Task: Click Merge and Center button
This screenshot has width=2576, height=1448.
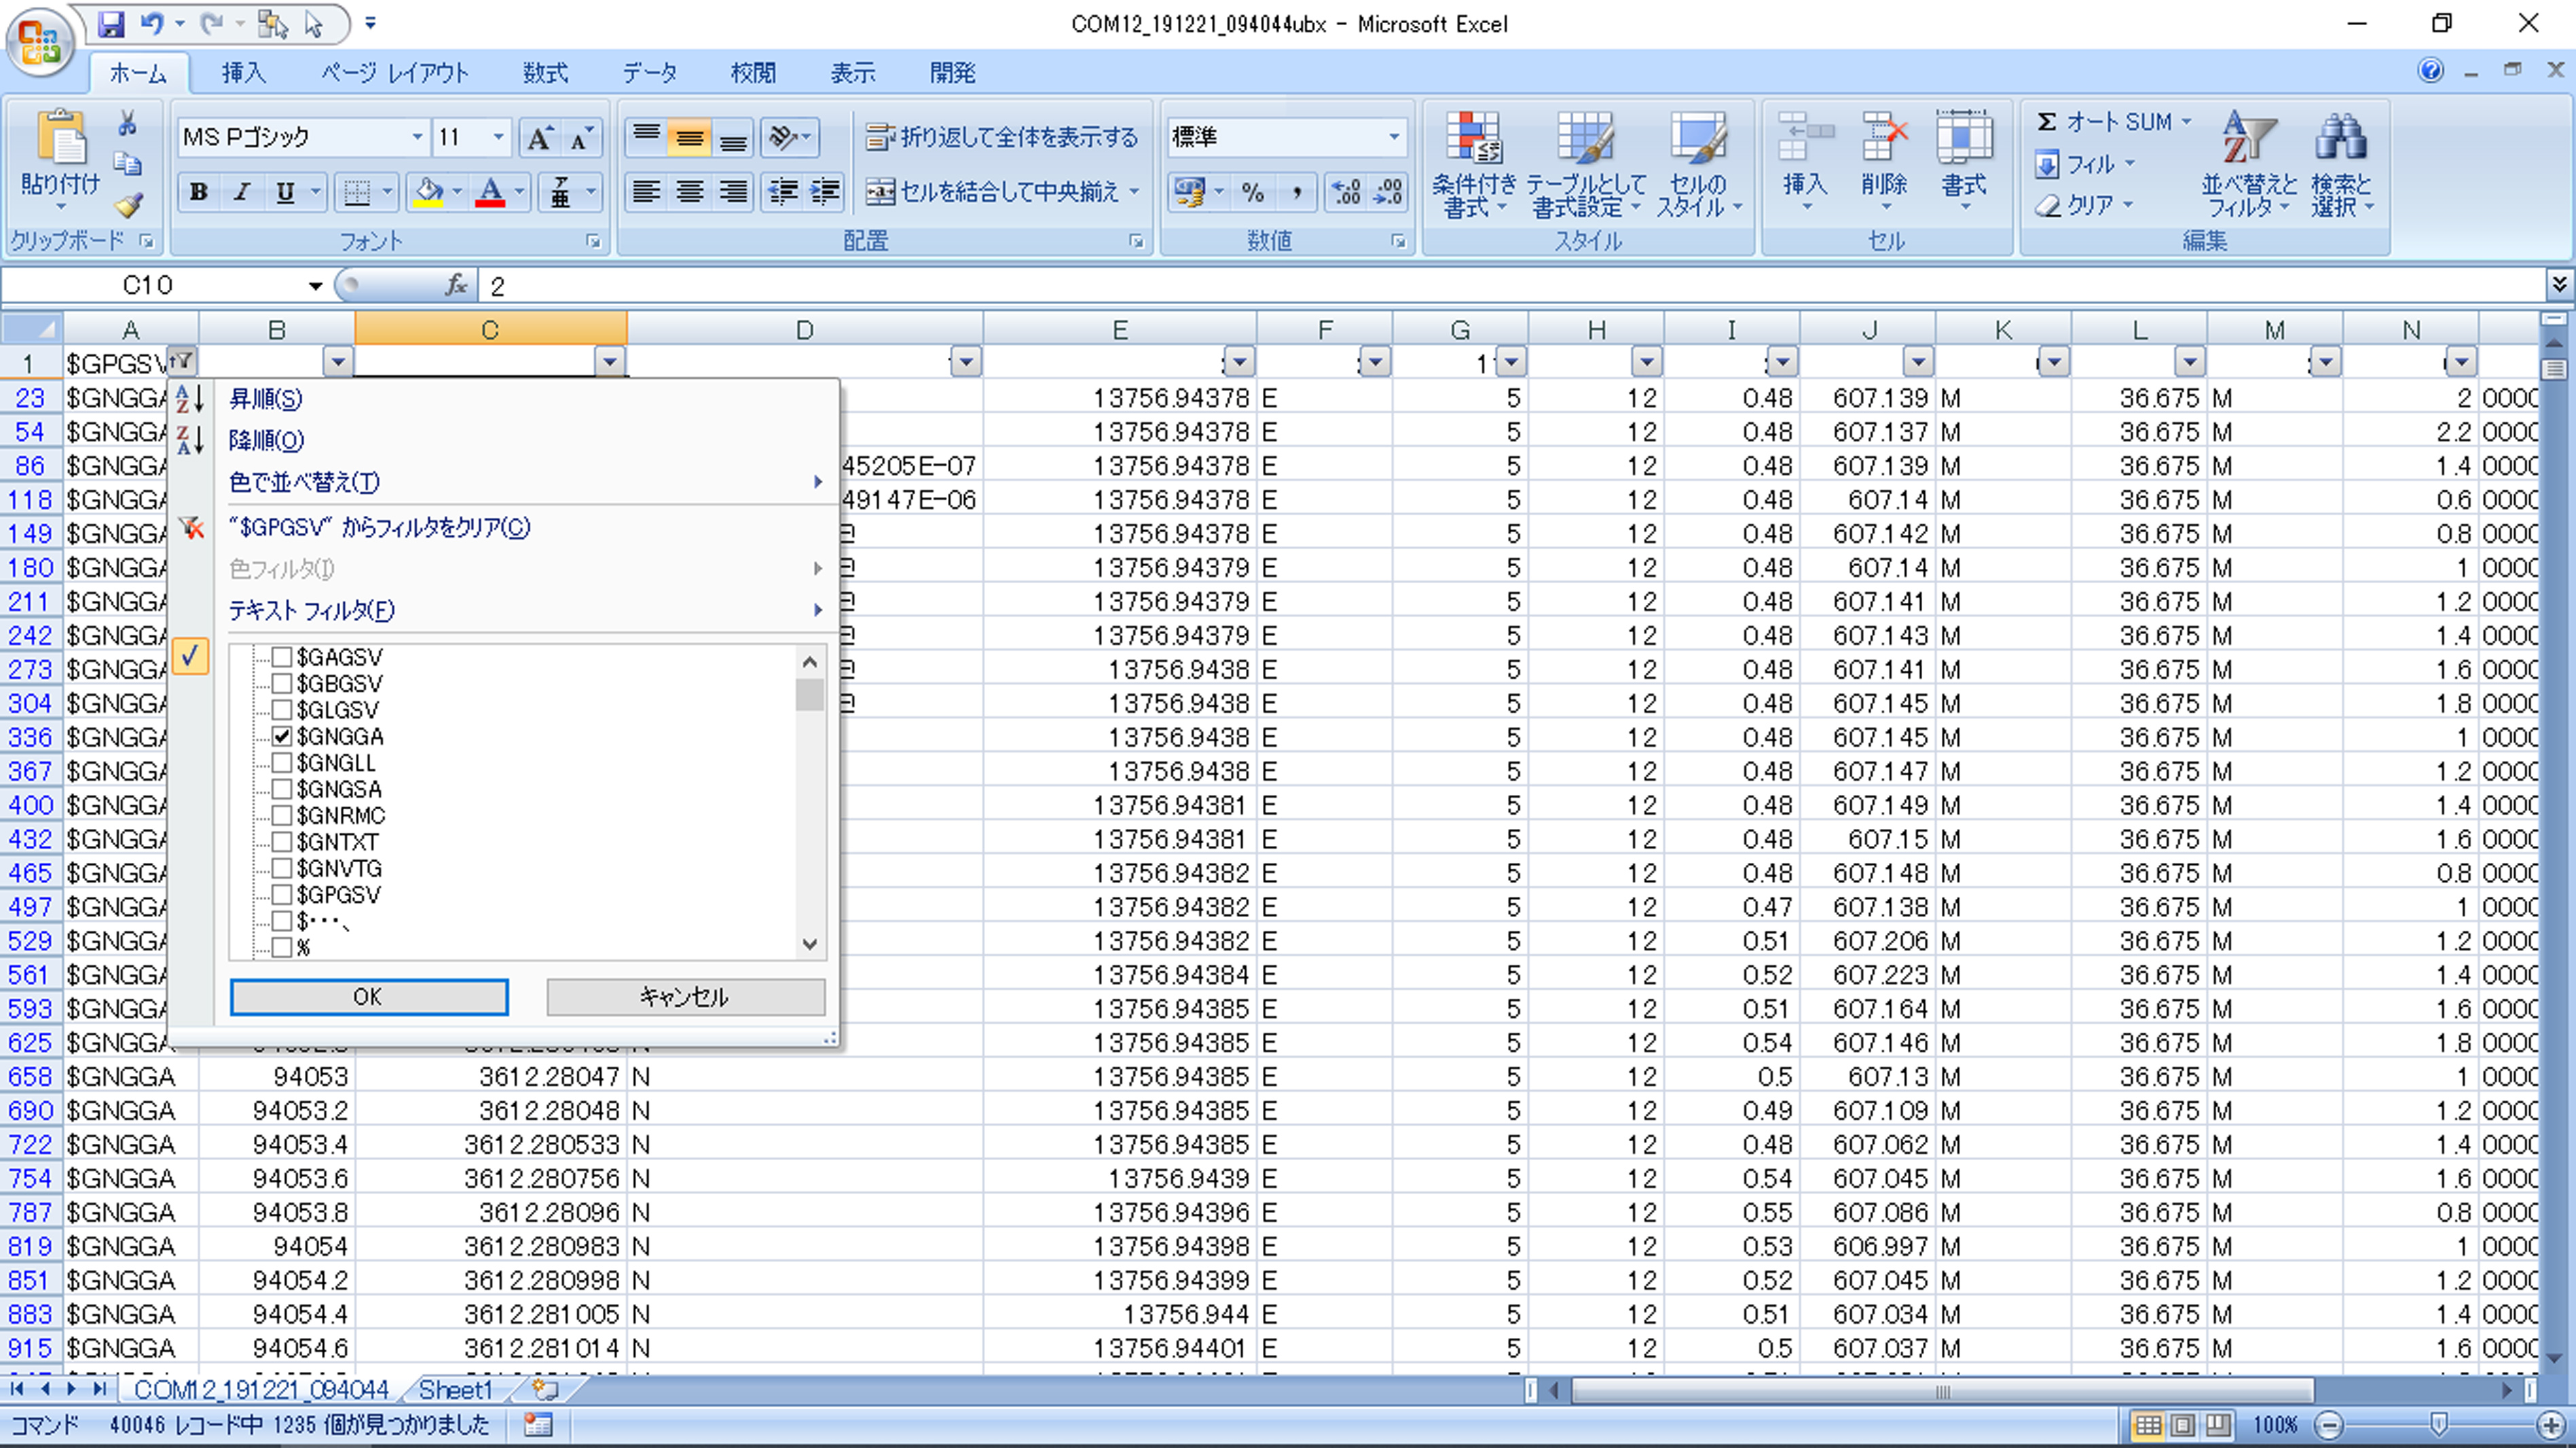Action: tap(992, 192)
